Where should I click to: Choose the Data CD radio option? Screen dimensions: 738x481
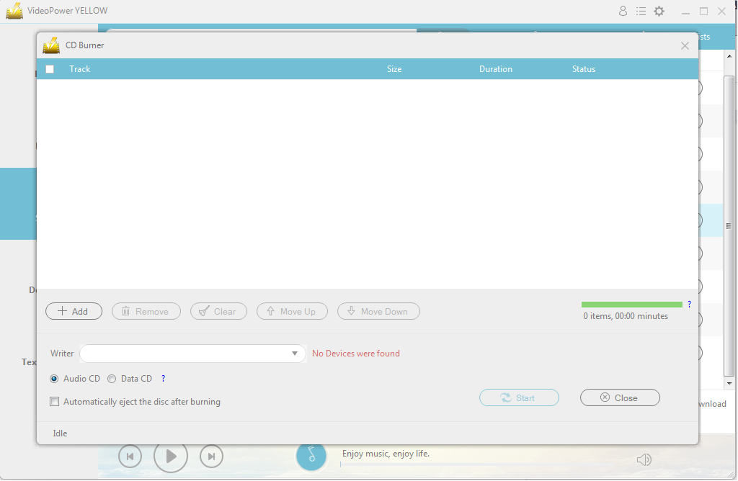tap(112, 379)
